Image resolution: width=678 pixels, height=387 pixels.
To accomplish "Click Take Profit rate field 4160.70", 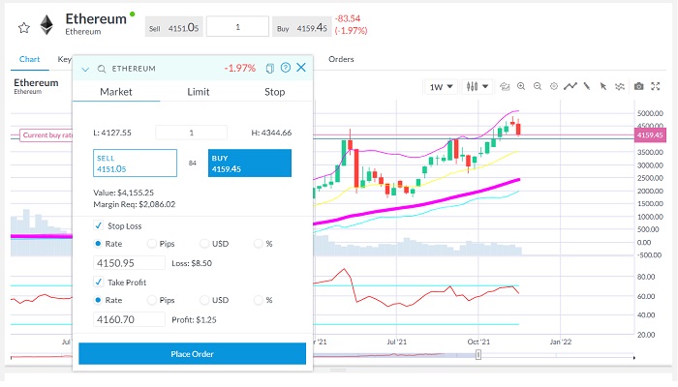I will pyautogui.click(x=129, y=319).
